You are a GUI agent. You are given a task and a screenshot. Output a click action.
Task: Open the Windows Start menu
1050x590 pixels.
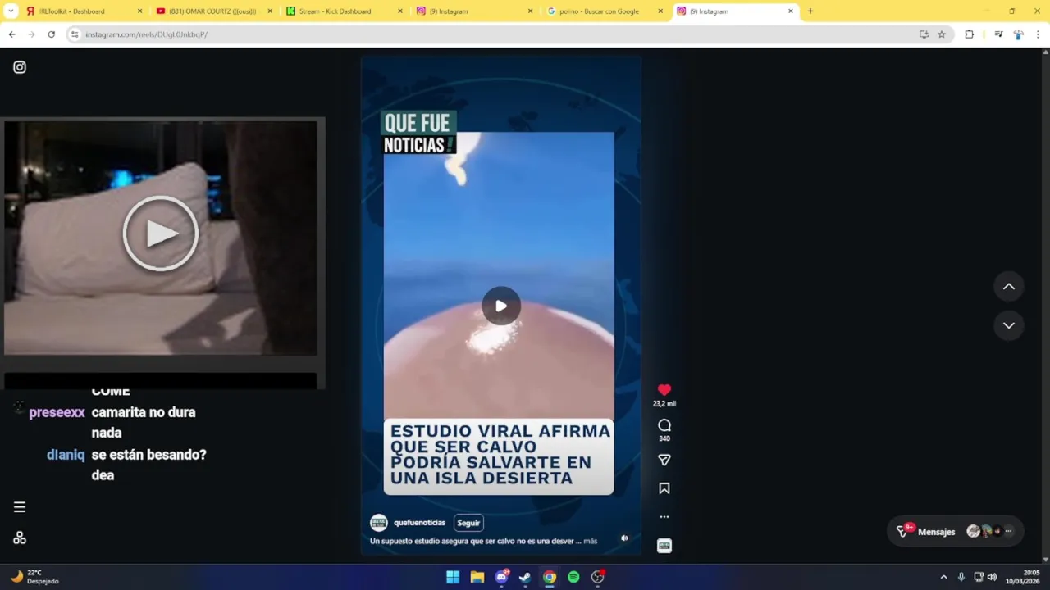point(453,578)
